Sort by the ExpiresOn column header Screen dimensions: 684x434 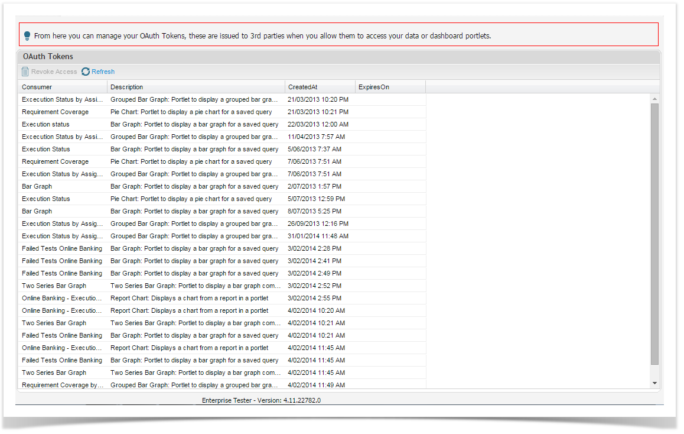tap(373, 87)
